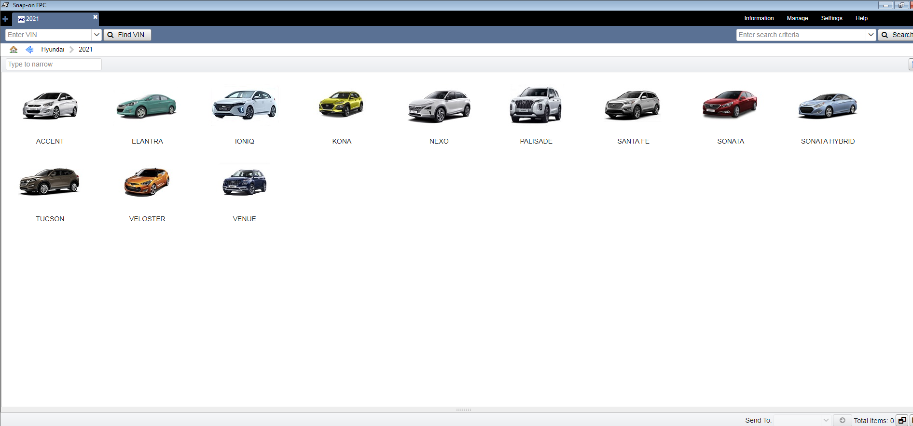913x426 pixels.
Task: Go back with blue arrow icon
Action: 29,49
